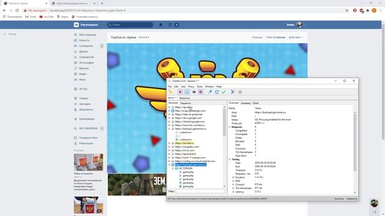
Task: Open the File menu in Charles
Action: [x=170, y=86]
